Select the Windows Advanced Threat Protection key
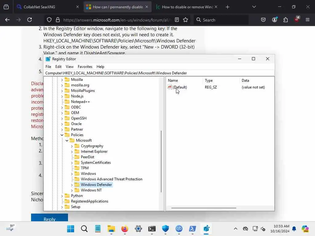This screenshot has width=315, height=236. [x=111, y=179]
